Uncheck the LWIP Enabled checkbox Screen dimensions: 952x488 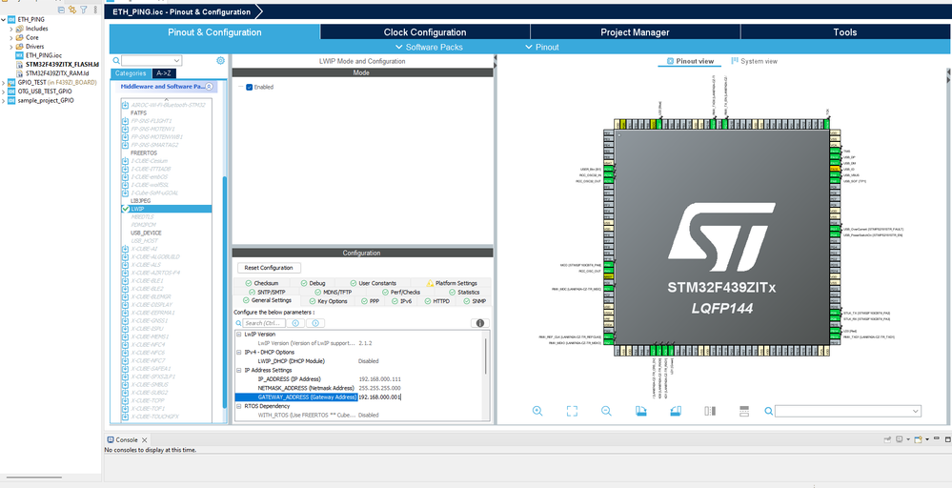pos(250,87)
